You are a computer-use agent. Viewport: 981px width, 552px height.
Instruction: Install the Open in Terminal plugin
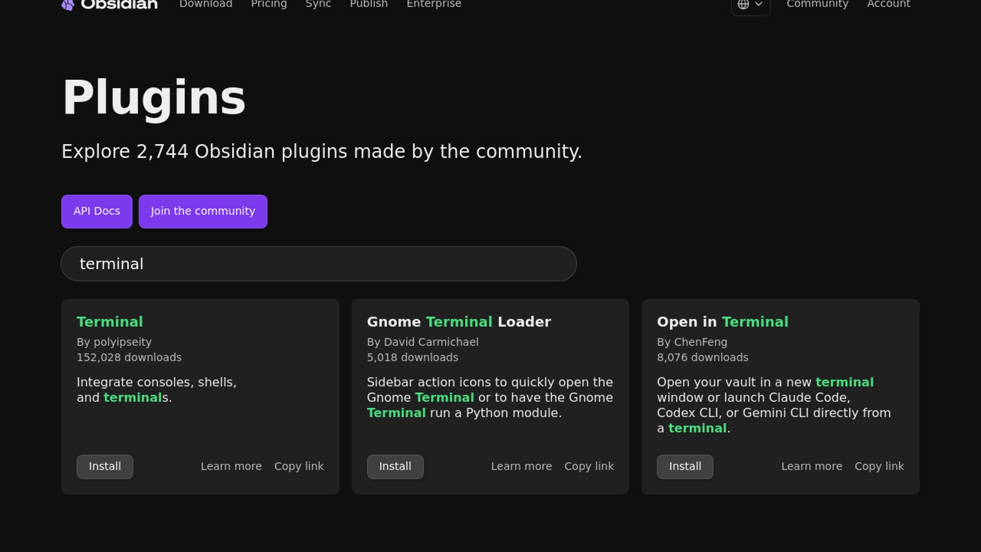tap(685, 467)
